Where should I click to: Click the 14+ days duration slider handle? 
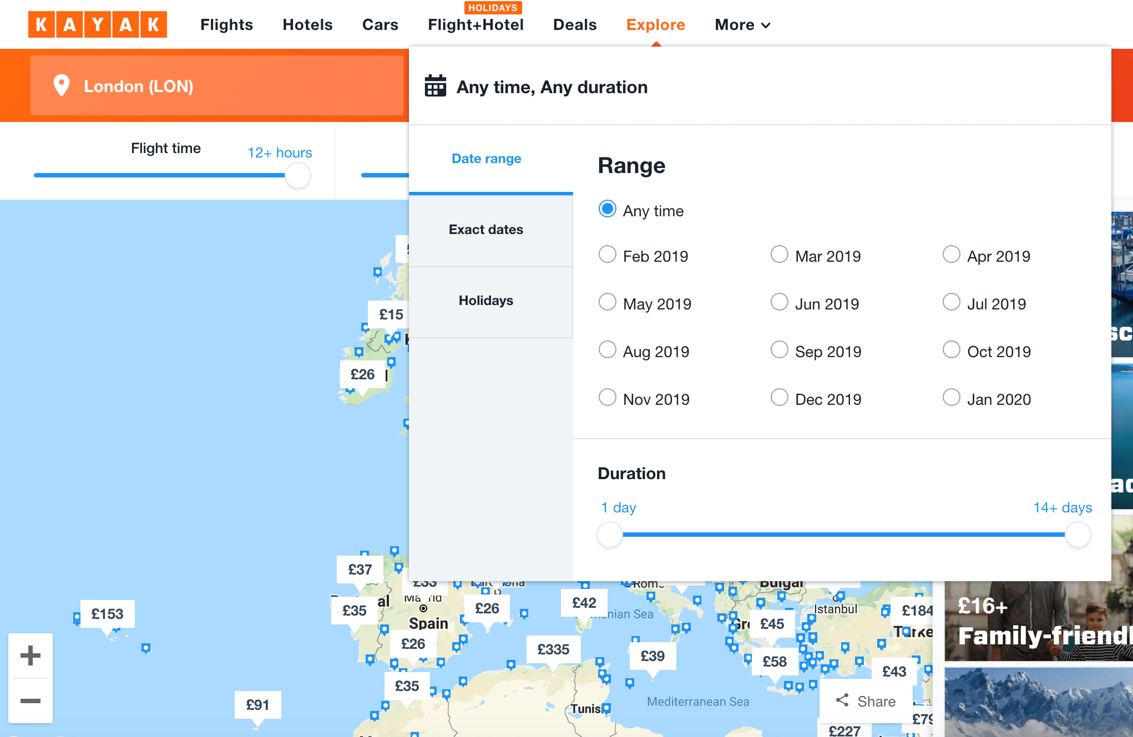[1078, 535]
